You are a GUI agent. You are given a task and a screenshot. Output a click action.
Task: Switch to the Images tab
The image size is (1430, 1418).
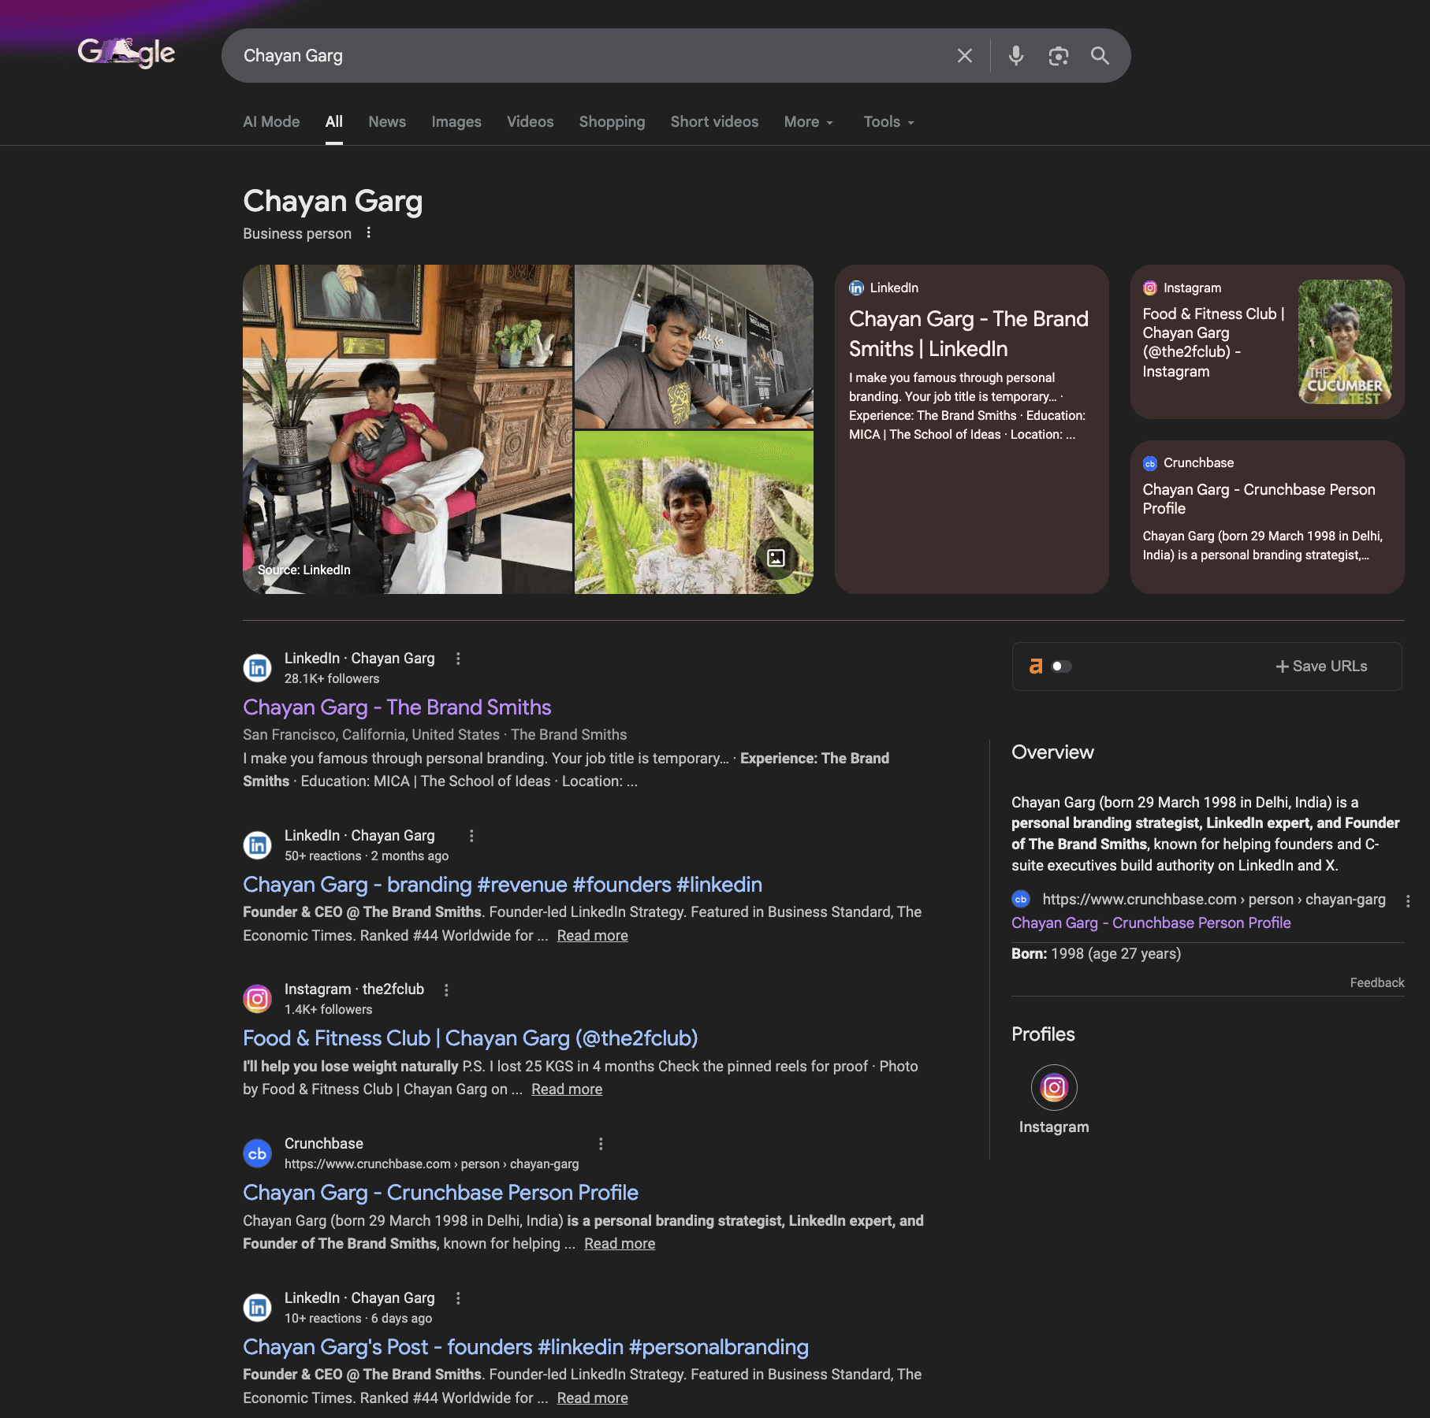(456, 122)
